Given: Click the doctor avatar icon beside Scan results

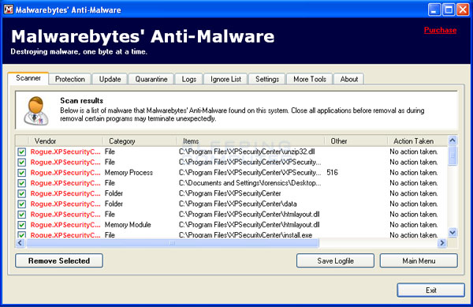Looking at the screenshot, I should click(36, 111).
